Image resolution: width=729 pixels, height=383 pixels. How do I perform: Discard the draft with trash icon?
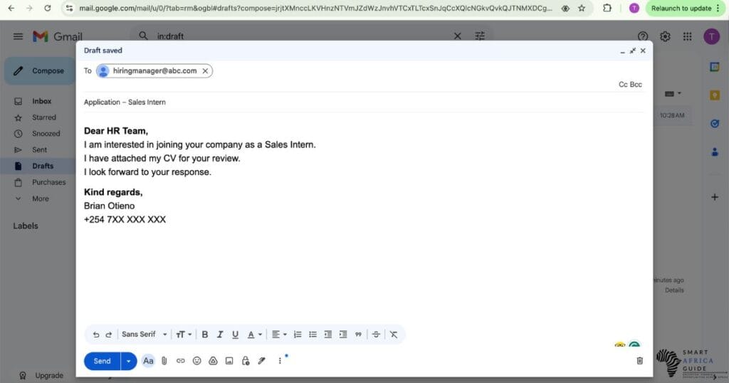coord(640,361)
